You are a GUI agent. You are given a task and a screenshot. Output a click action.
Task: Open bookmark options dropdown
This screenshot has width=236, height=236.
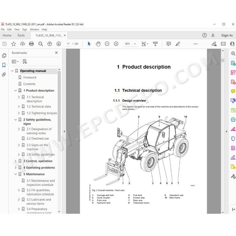pyautogui.click(x=15, y=61)
